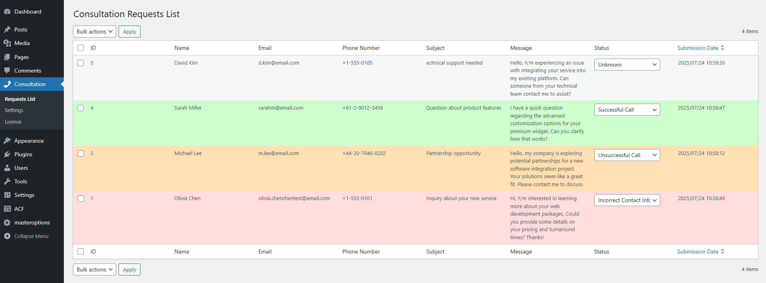Screen dimensions: 766x283
Task: Open the Successful Call status dropdown
Action: (627, 110)
